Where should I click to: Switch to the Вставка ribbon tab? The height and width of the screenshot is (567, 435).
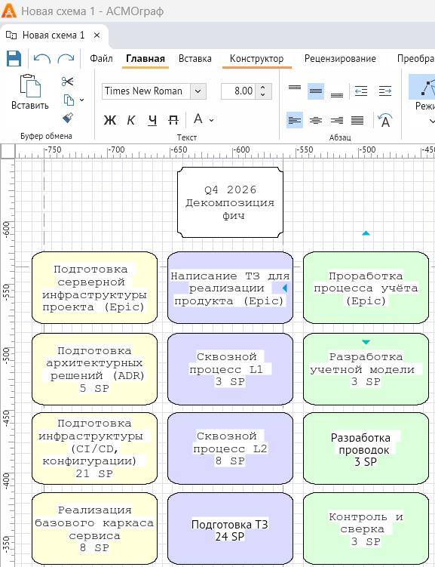point(195,59)
